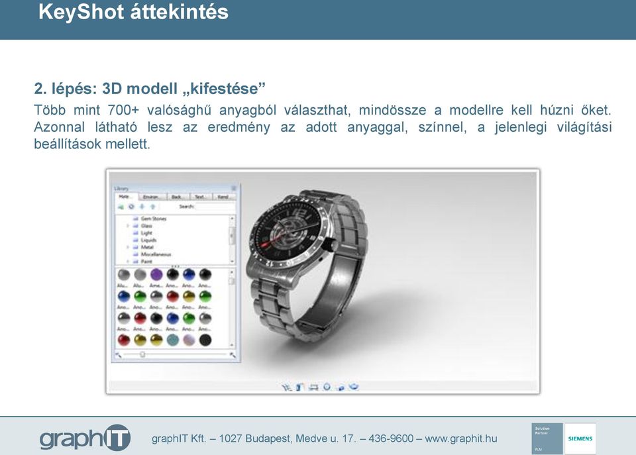Click the refresh icon in Library toolbar

point(131,207)
